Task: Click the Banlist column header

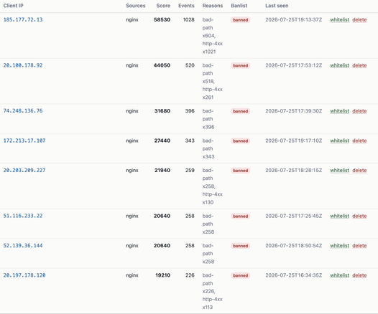Action: (239, 6)
